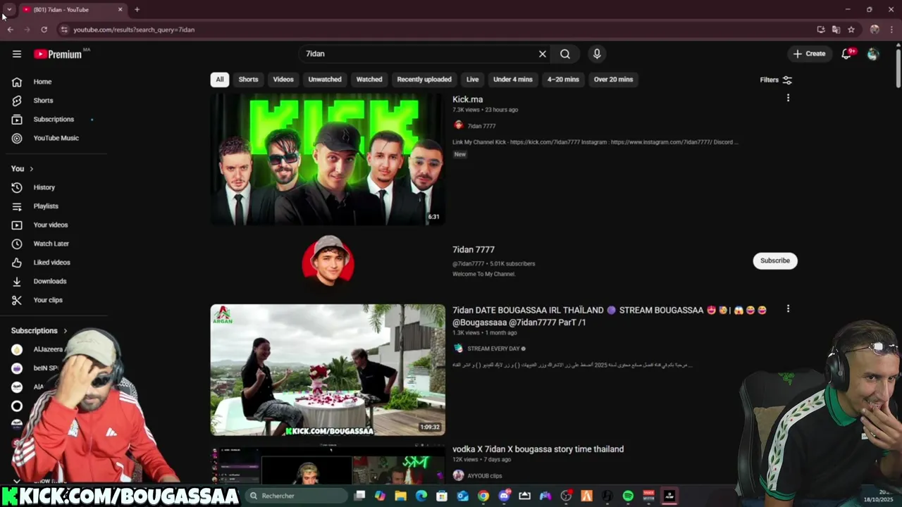Open Microsoft Edge from the taskbar

[x=421, y=496]
